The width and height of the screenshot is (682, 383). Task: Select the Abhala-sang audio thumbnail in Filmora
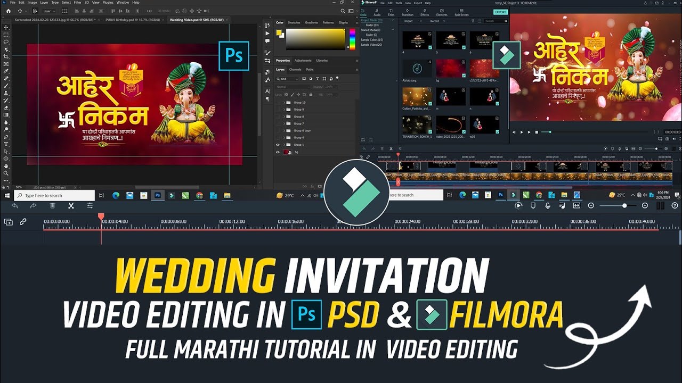click(417, 68)
